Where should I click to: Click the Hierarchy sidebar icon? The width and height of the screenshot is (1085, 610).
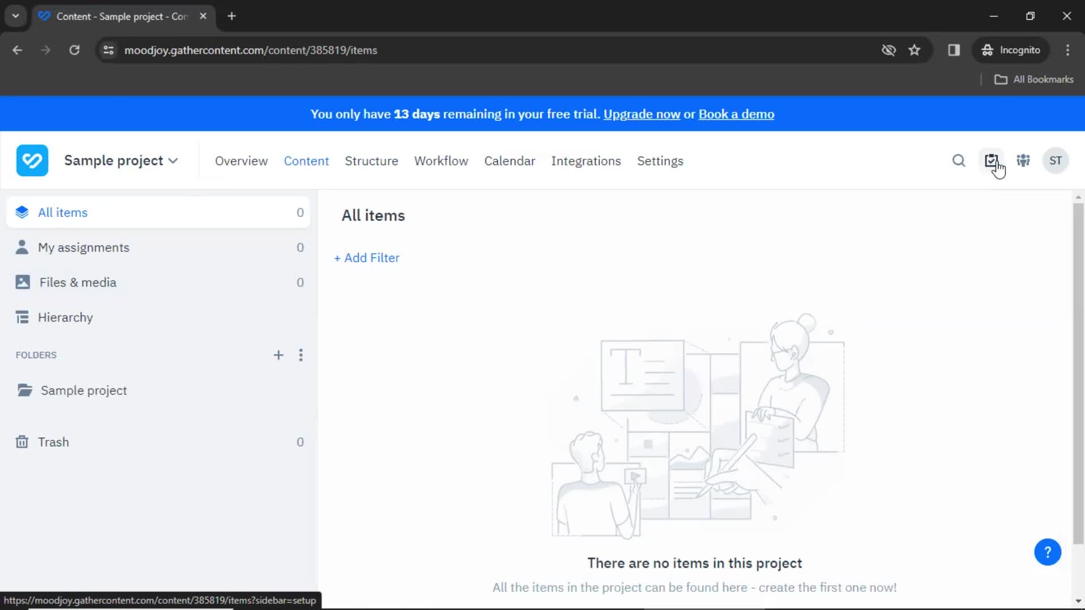click(x=21, y=317)
